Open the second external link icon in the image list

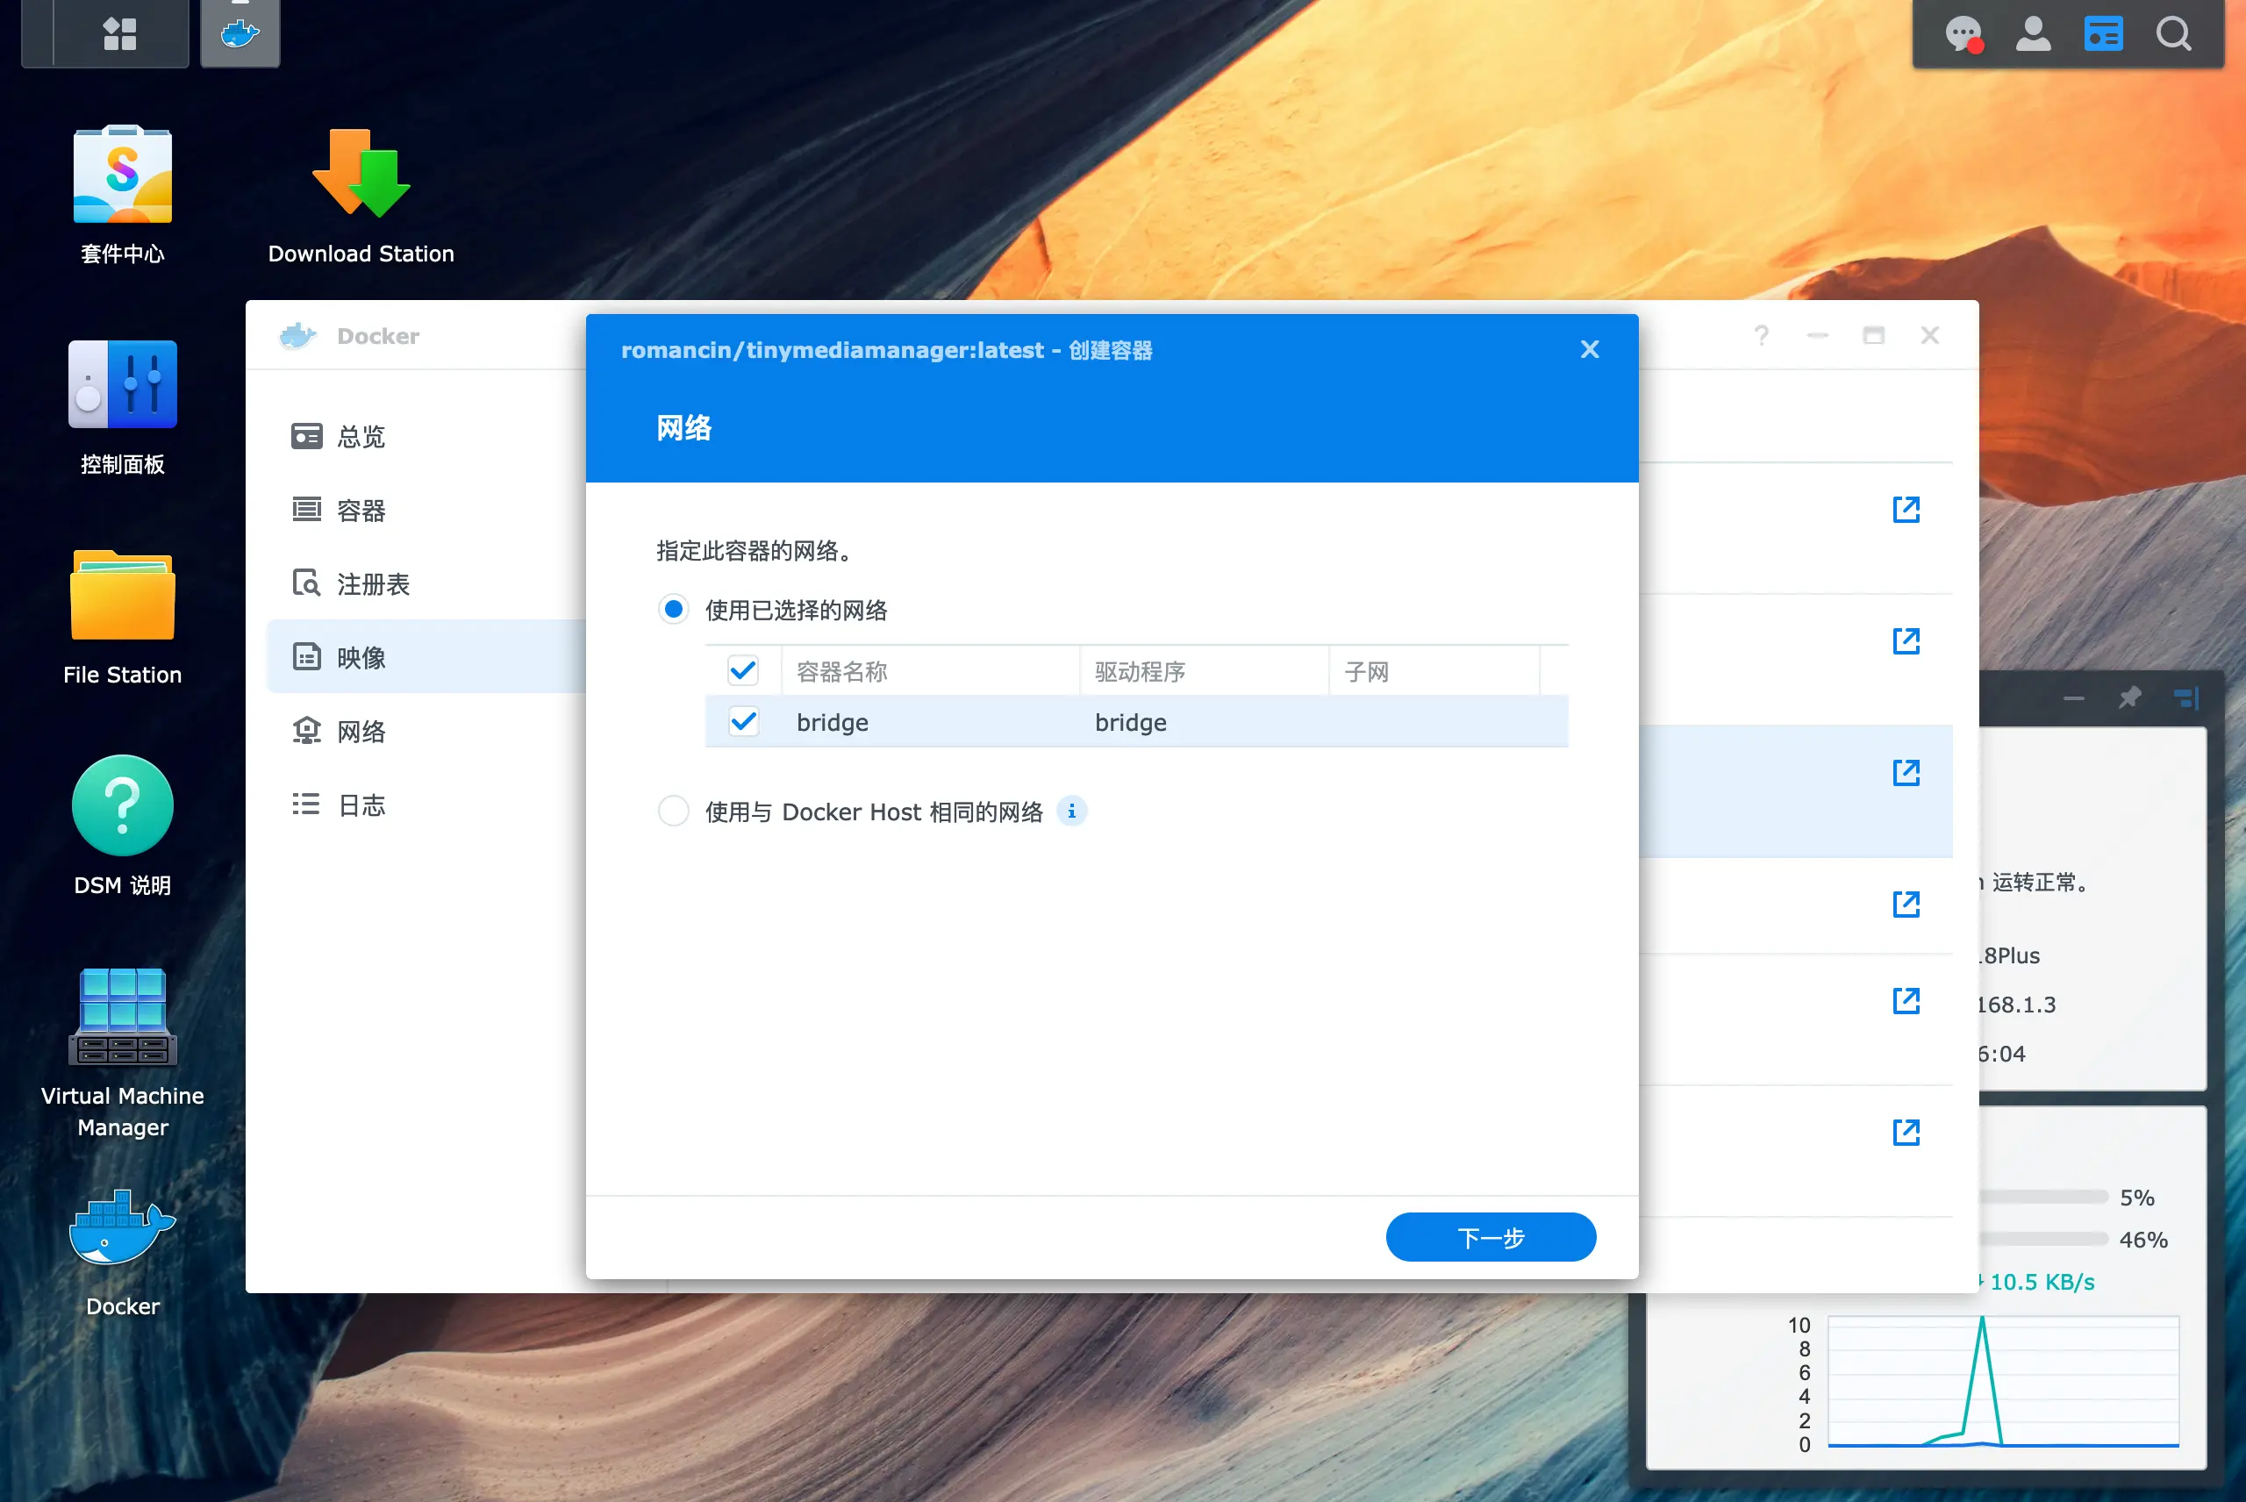(1906, 640)
